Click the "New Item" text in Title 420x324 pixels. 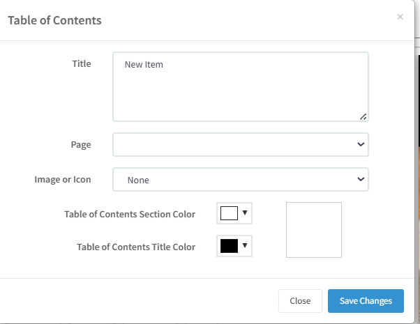coord(144,65)
